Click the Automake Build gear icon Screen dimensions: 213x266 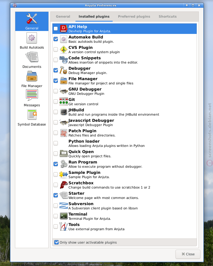tap(64, 39)
